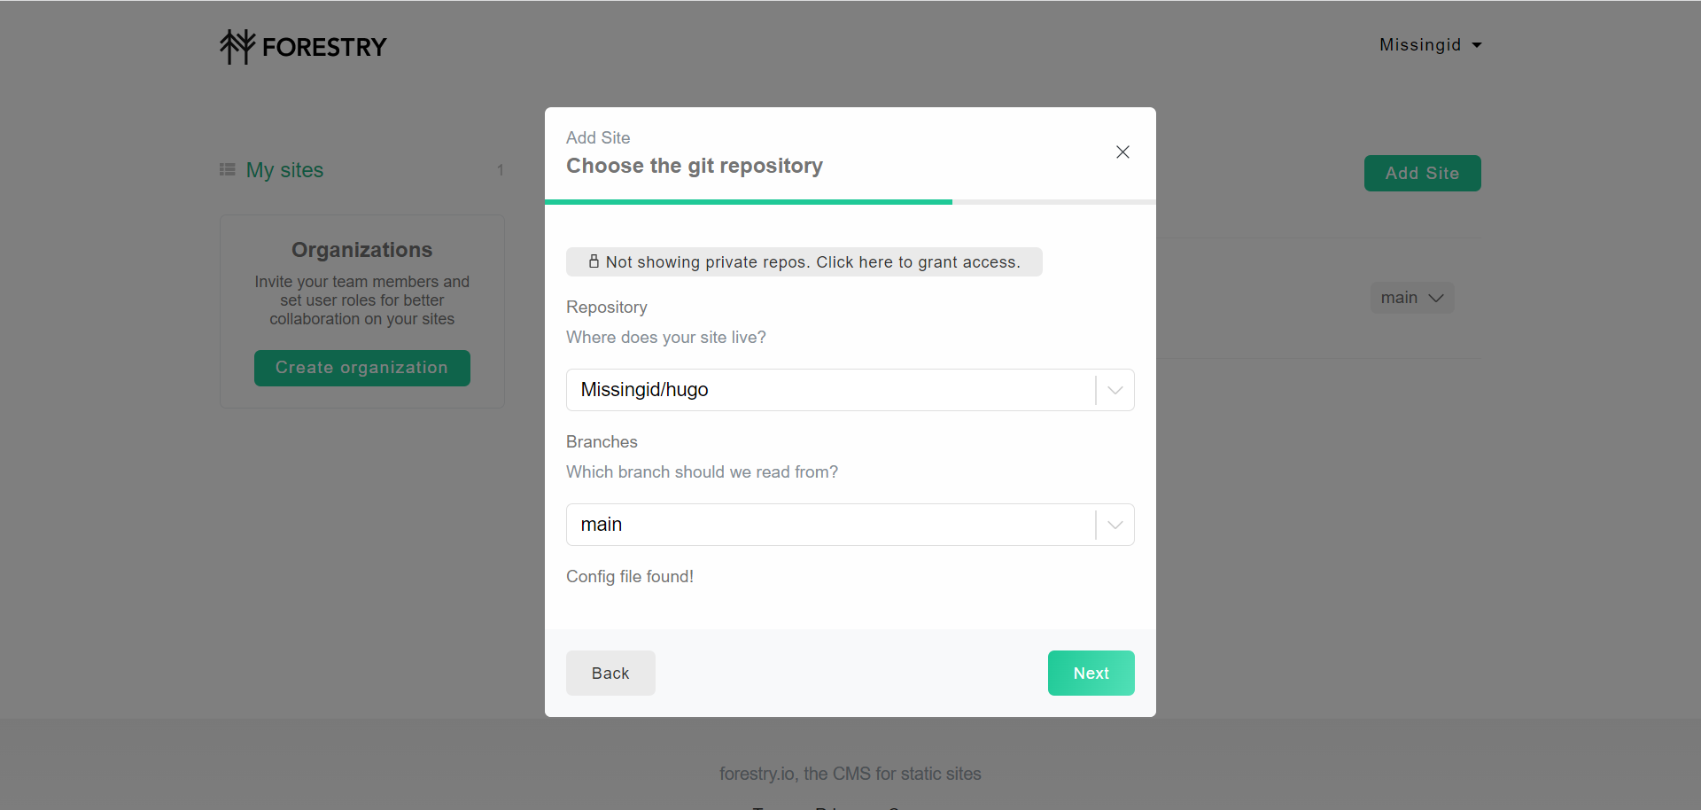Image resolution: width=1701 pixels, height=810 pixels.
Task: Click the sites count badge
Action: click(501, 170)
